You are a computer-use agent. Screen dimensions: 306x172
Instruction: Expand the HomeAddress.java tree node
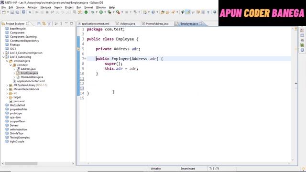(x=14, y=77)
